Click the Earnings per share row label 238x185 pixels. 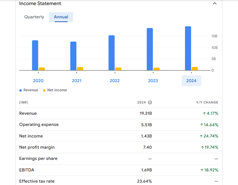pos(38,159)
